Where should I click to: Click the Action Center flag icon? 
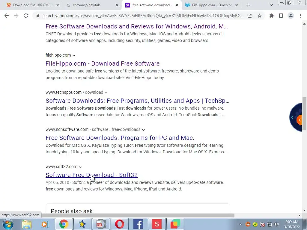(262, 225)
